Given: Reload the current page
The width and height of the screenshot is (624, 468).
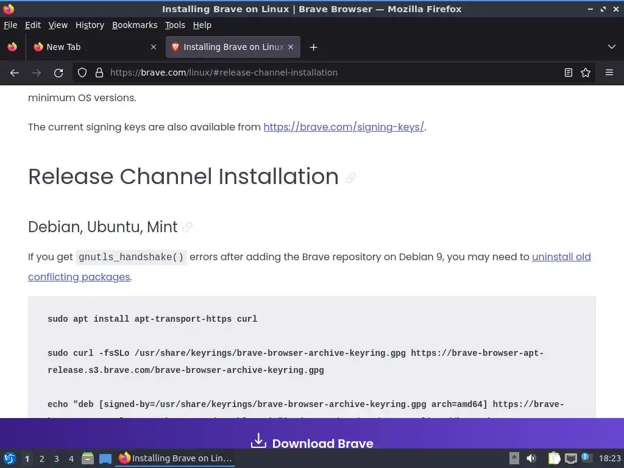Looking at the screenshot, I should coord(58,73).
